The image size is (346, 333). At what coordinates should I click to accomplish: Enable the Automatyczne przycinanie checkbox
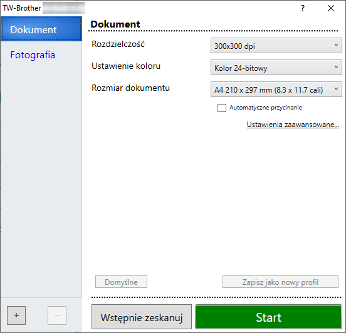222,108
